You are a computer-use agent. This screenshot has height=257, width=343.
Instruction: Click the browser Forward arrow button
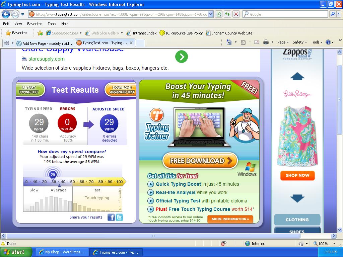15,14
